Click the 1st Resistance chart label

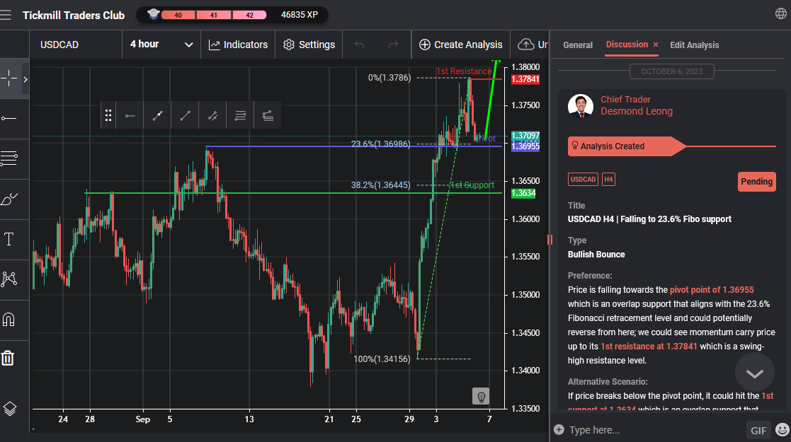(464, 71)
